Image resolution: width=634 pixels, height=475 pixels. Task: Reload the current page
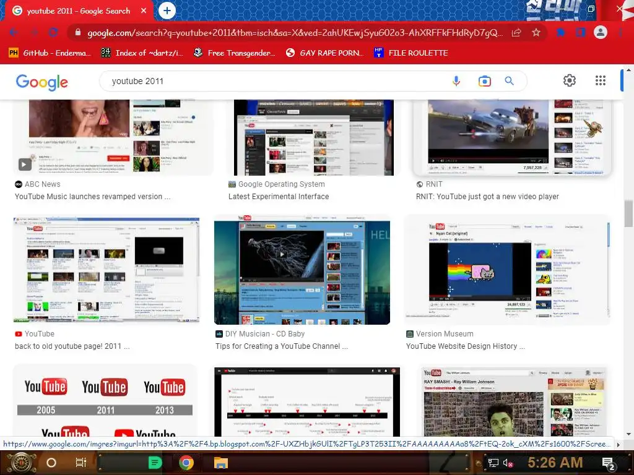[53, 32]
